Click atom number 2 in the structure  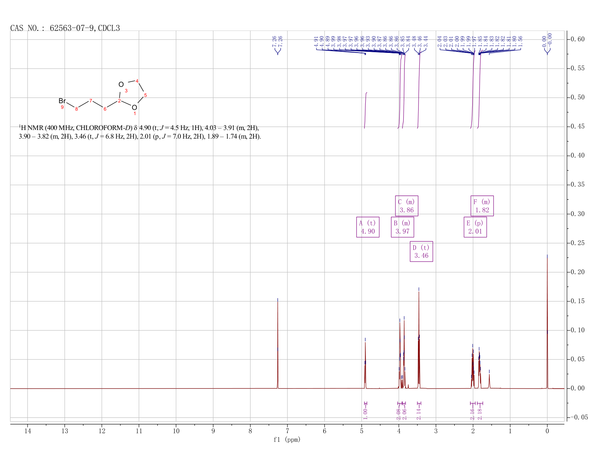(119, 101)
